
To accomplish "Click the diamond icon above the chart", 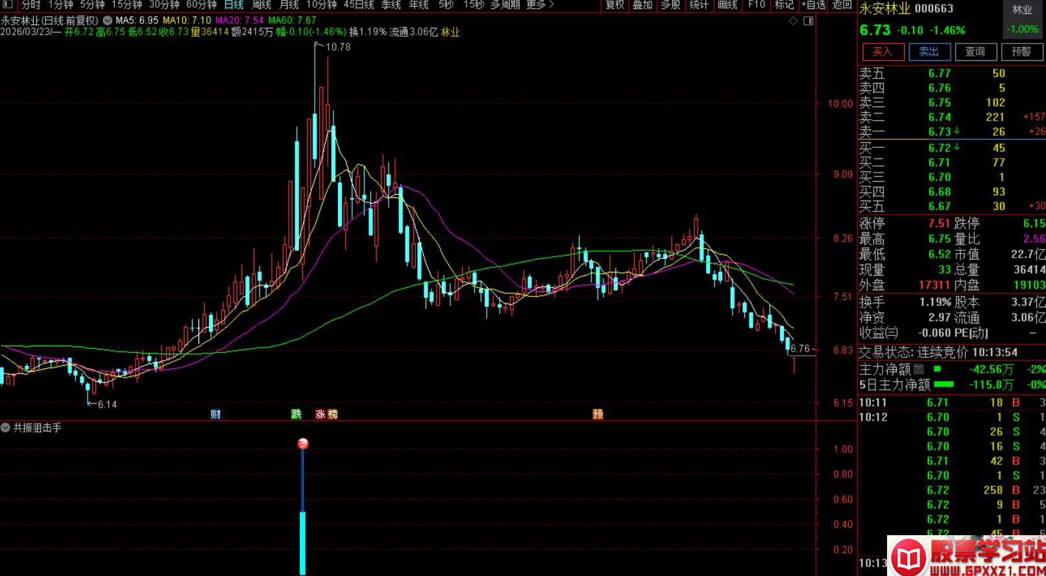I will (793, 21).
